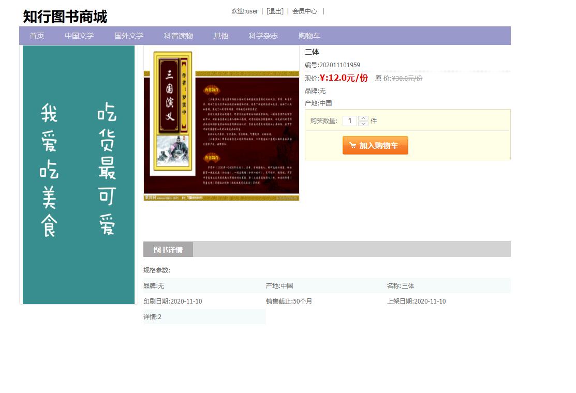Go to 首页 in the navigation bar
This screenshot has width=576, height=393.
36,36
